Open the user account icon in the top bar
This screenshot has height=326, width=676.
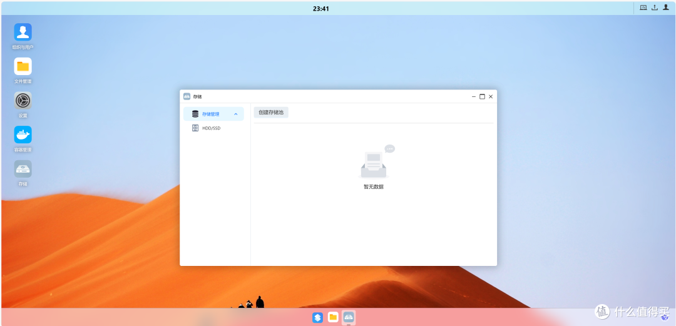(x=665, y=8)
